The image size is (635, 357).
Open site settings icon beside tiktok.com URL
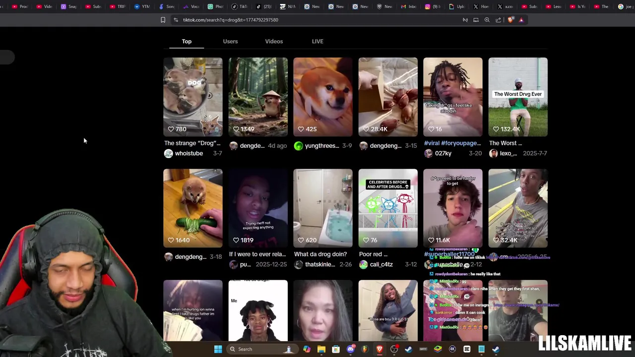click(176, 20)
